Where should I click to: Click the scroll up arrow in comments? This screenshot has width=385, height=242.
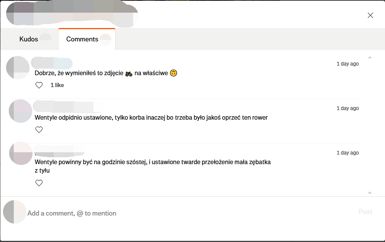click(370, 58)
